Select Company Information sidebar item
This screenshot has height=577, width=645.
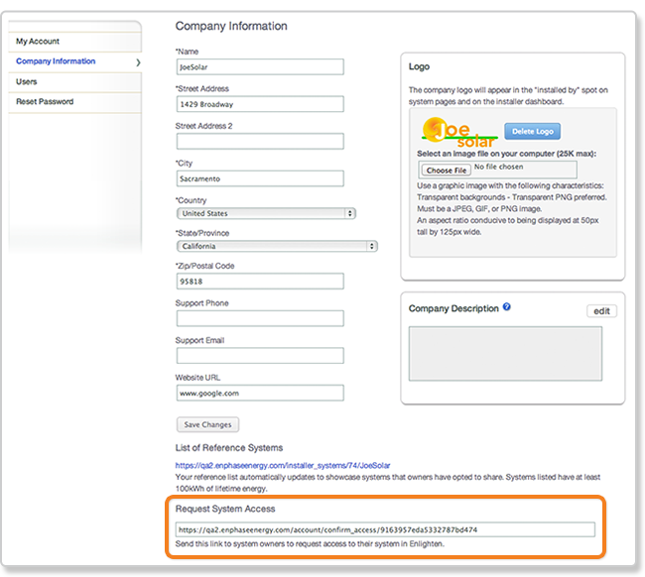[x=57, y=61]
